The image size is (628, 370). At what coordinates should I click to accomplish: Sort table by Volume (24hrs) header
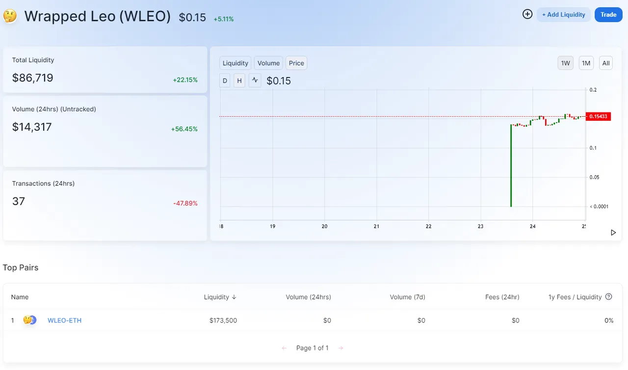tap(309, 297)
